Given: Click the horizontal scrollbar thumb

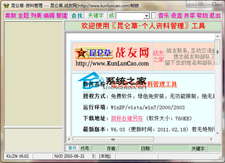Looking at the screenshot, I should click(x=113, y=139).
